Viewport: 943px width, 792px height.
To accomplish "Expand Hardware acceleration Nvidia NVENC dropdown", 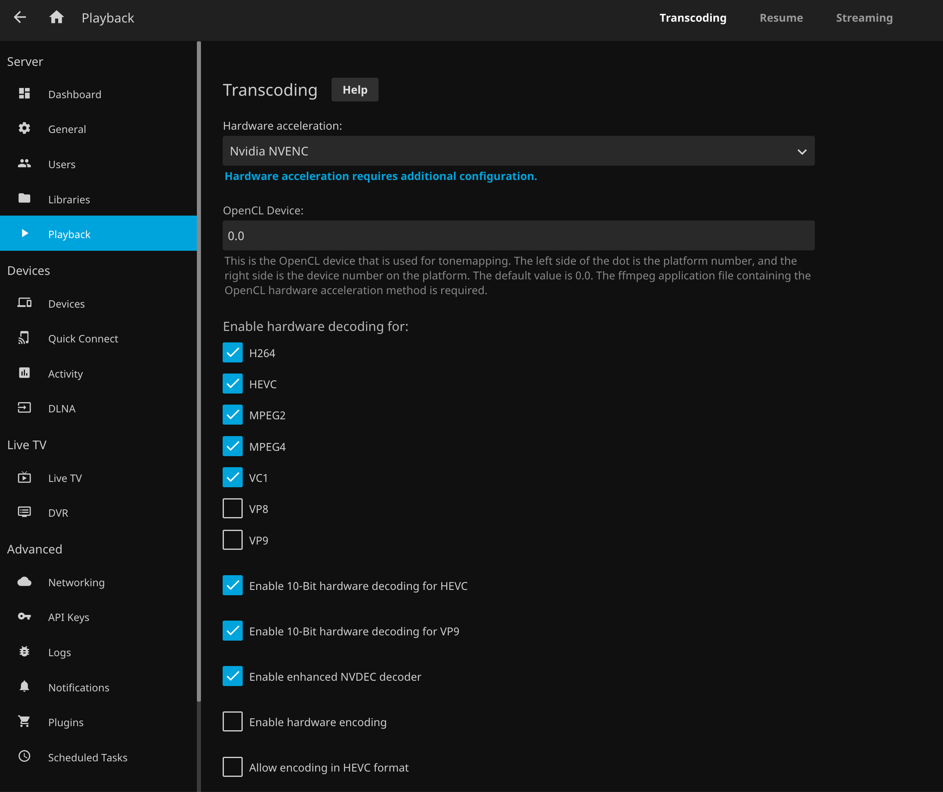I will (518, 151).
